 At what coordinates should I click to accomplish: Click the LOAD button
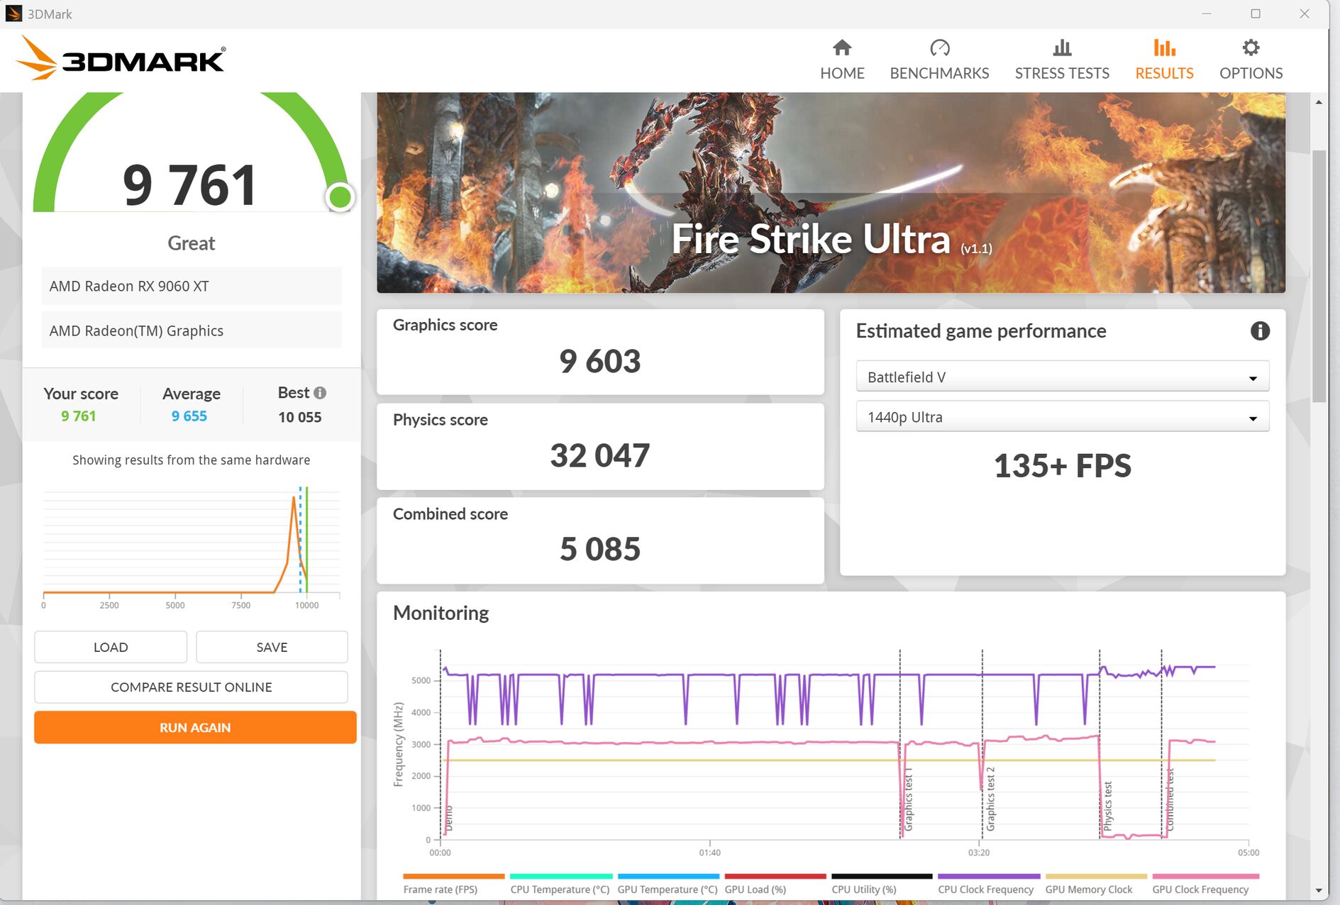(111, 647)
